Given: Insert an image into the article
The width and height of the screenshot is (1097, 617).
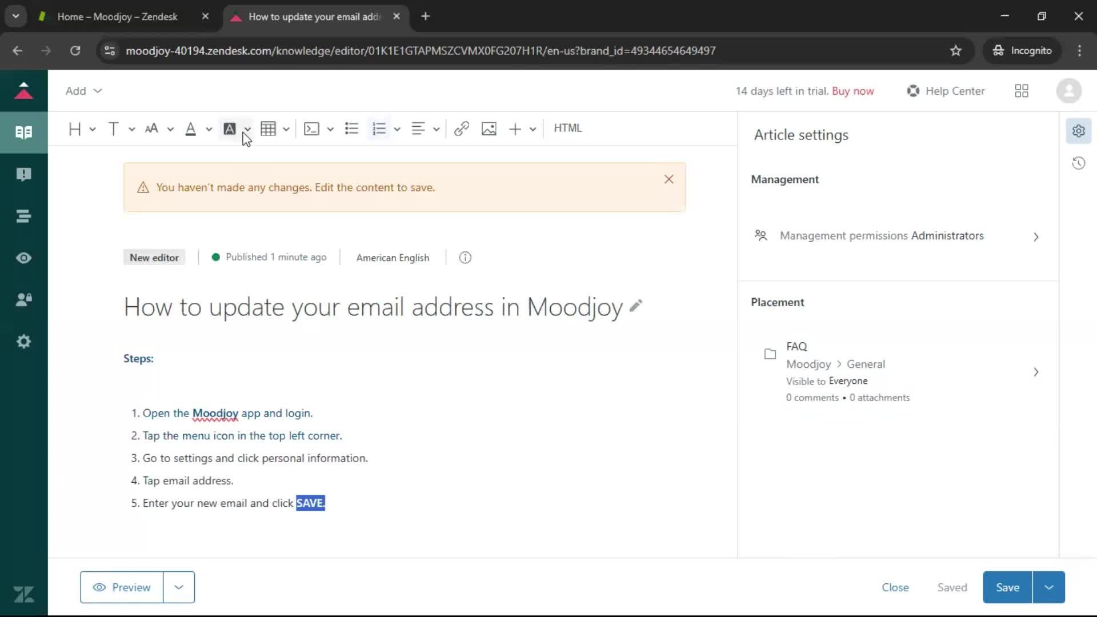Looking at the screenshot, I should [489, 129].
